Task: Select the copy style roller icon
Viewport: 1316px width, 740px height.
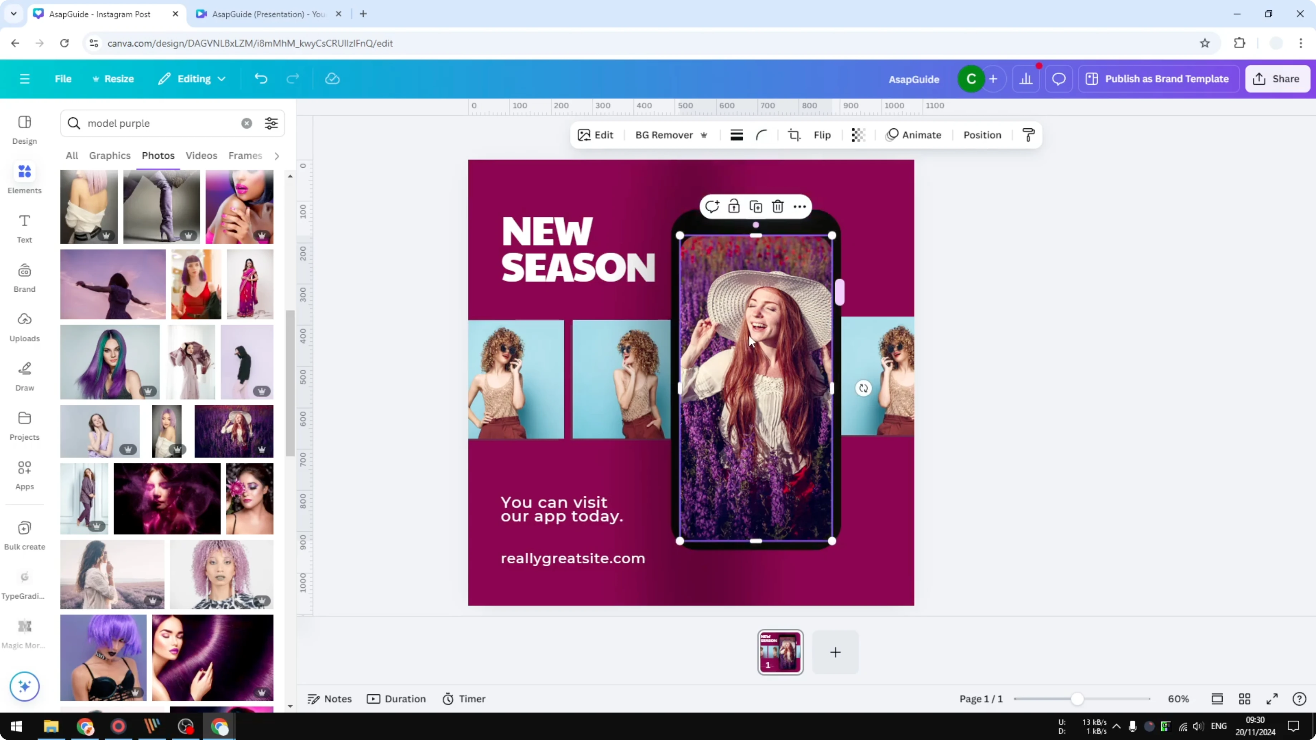Action: 1028,134
